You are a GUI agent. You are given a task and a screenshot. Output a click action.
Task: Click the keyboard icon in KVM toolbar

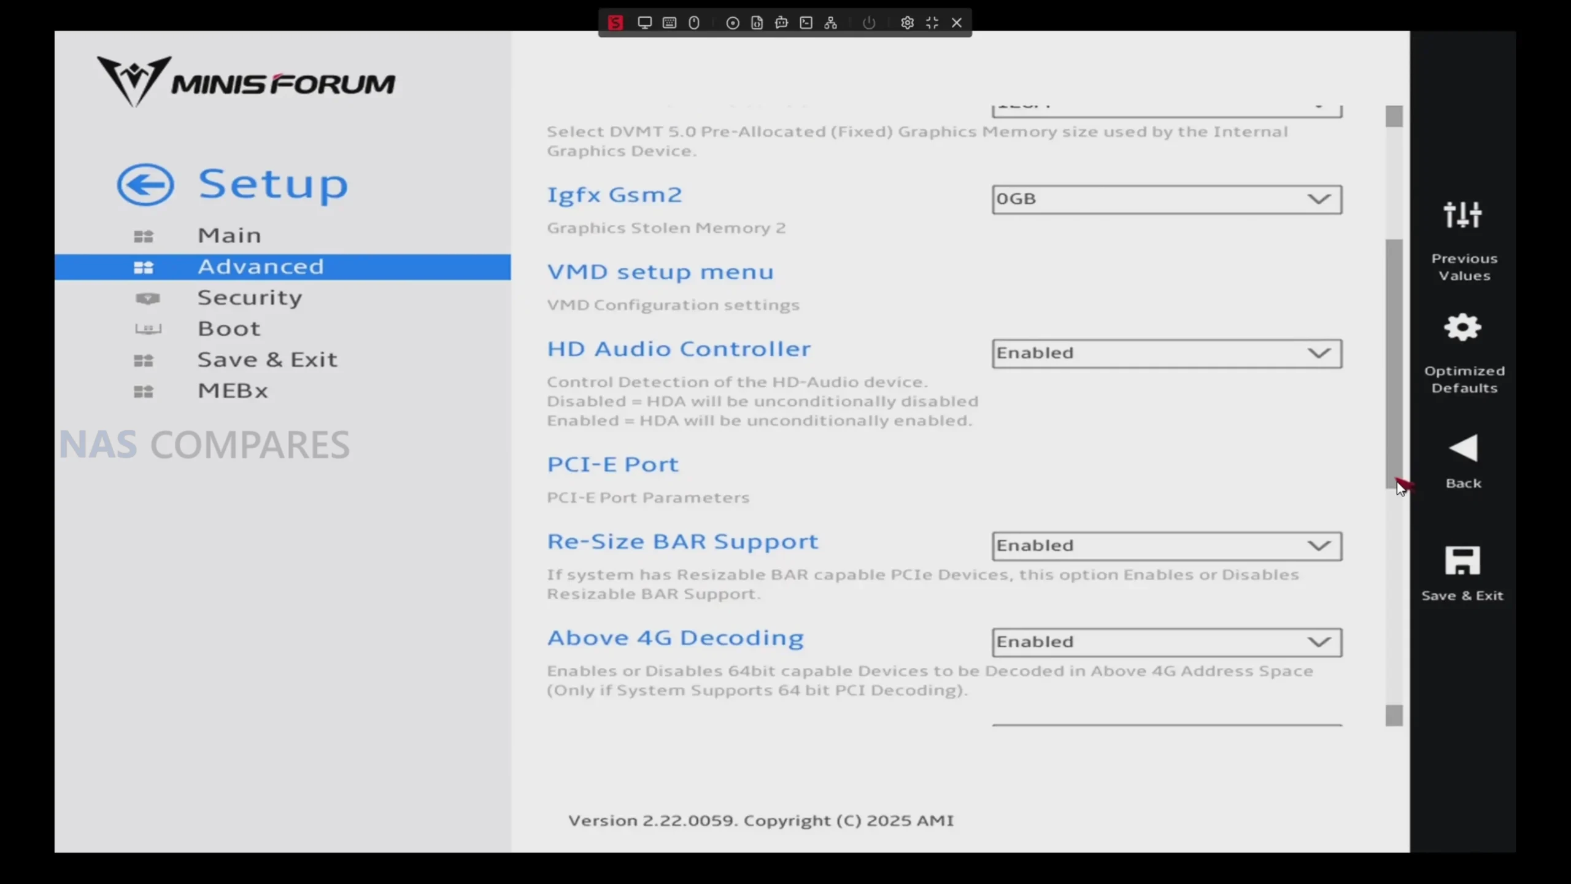pos(670,23)
